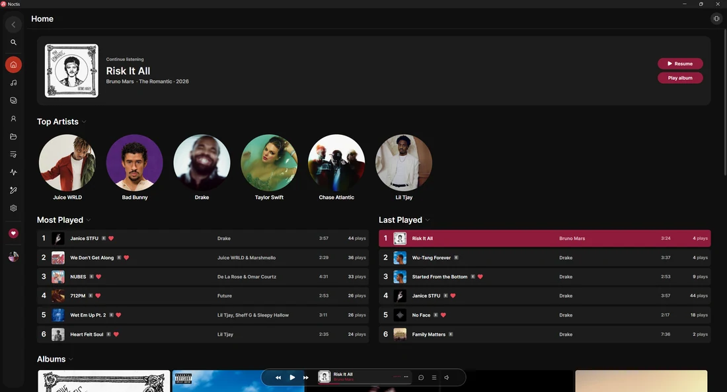Toggle the heart on Heart Felt Soul
This screenshot has width=727, height=392.
(116, 334)
